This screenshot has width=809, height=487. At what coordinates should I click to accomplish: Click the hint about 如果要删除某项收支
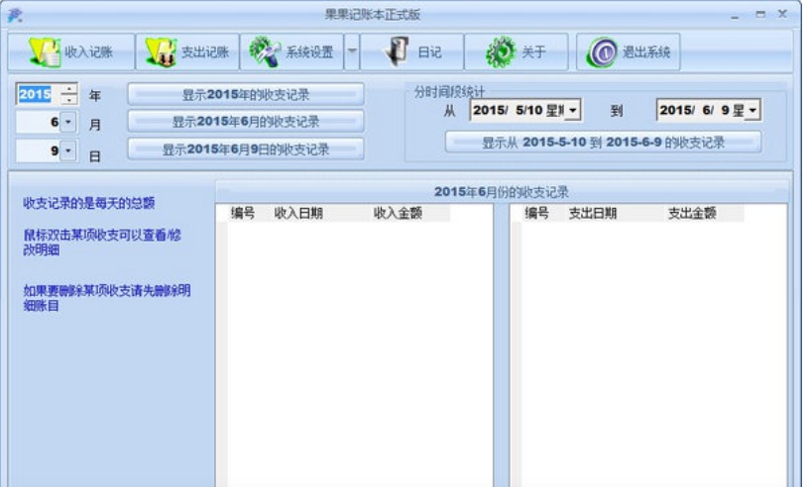tap(106, 298)
